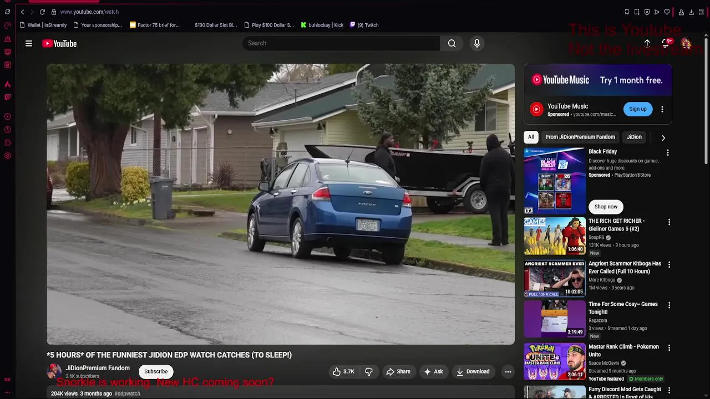Open Twitch in the browser sidebar
The height and width of the screenshot is (399, 710).
[x=7, y=97]
